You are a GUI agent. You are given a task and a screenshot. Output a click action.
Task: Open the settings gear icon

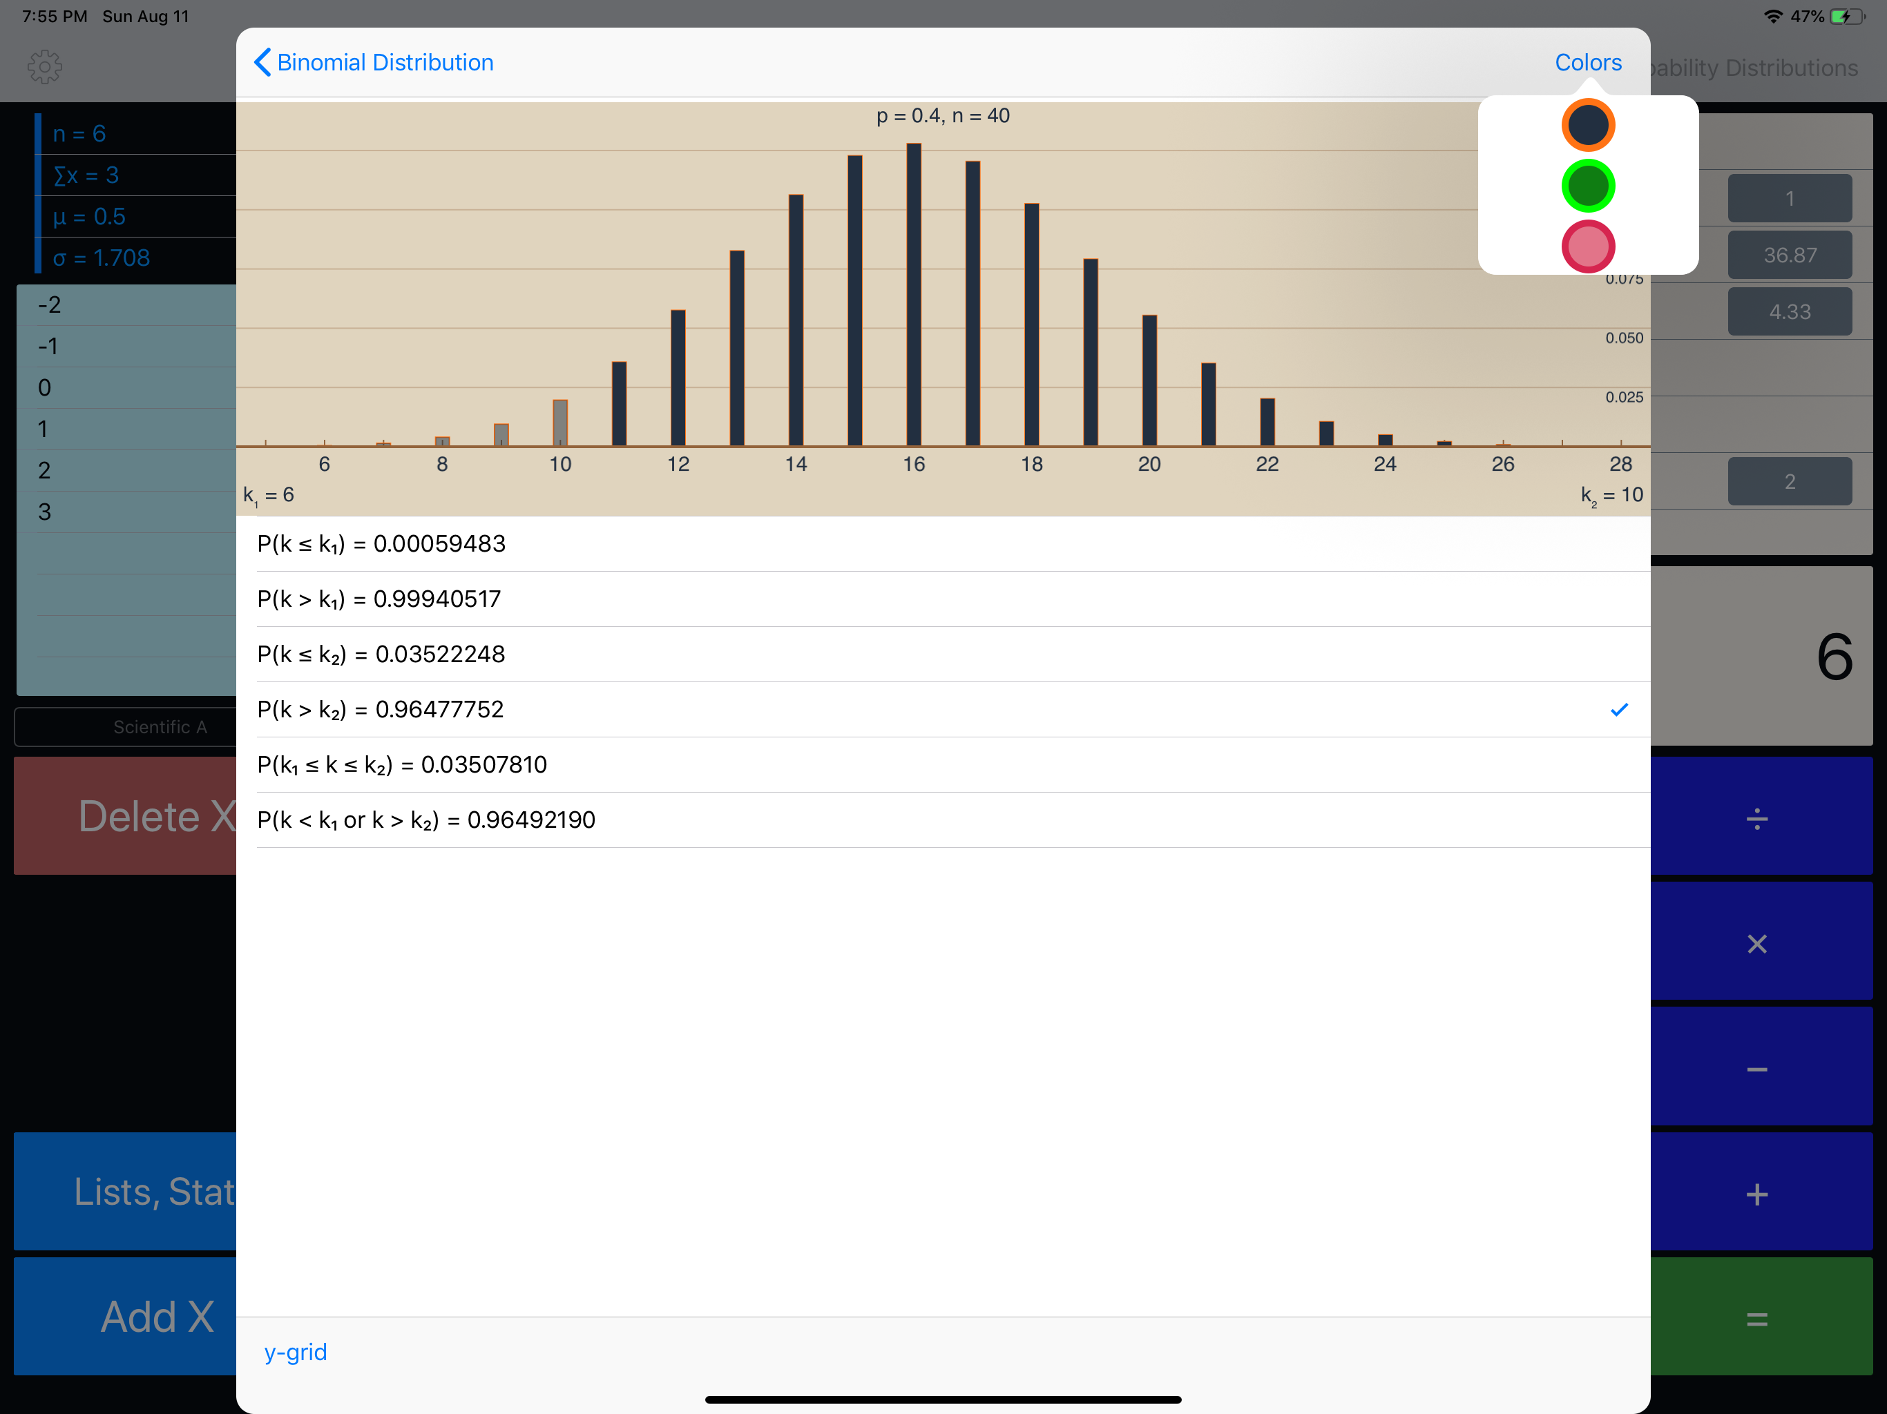pos(44,66)
